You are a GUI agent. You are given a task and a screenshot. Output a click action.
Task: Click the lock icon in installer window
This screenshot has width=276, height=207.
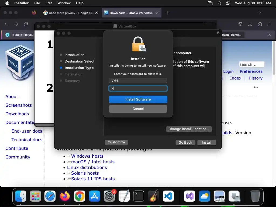click(x=218, y=33)
